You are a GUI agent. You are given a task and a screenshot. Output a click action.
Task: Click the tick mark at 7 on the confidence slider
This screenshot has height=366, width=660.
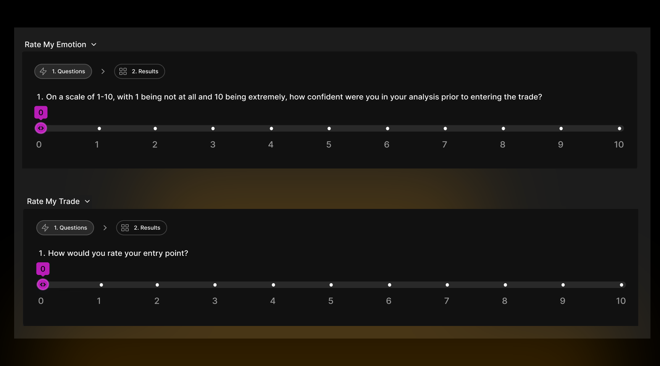pos(445,128)
